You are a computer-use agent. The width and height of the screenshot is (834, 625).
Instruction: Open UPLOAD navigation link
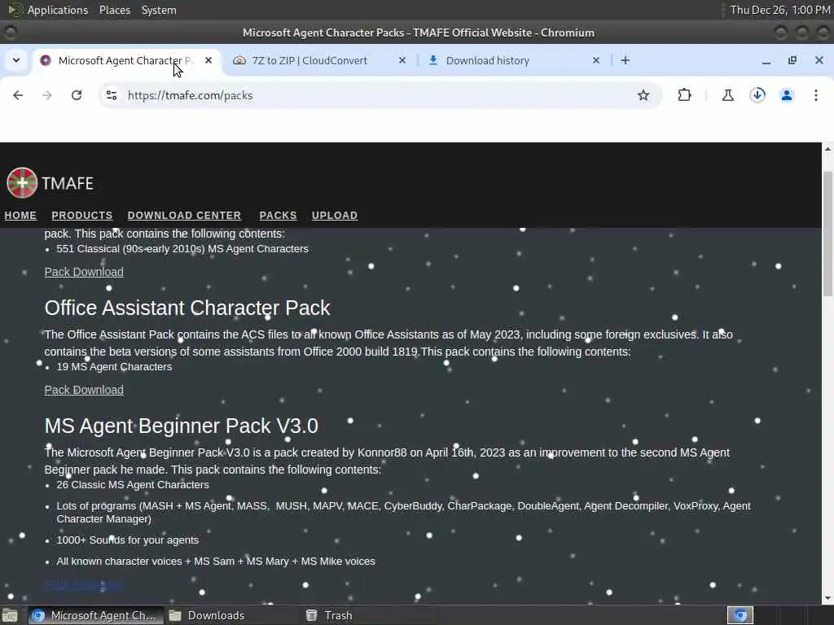tap(335, 215)
